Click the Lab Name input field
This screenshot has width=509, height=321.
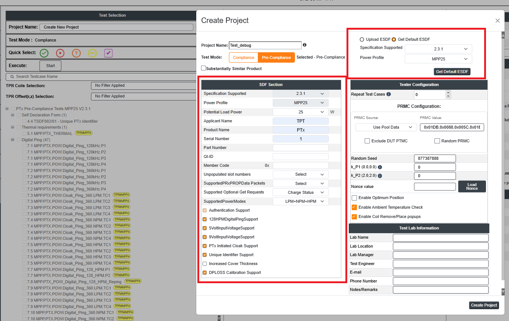[x=441, y=238]
